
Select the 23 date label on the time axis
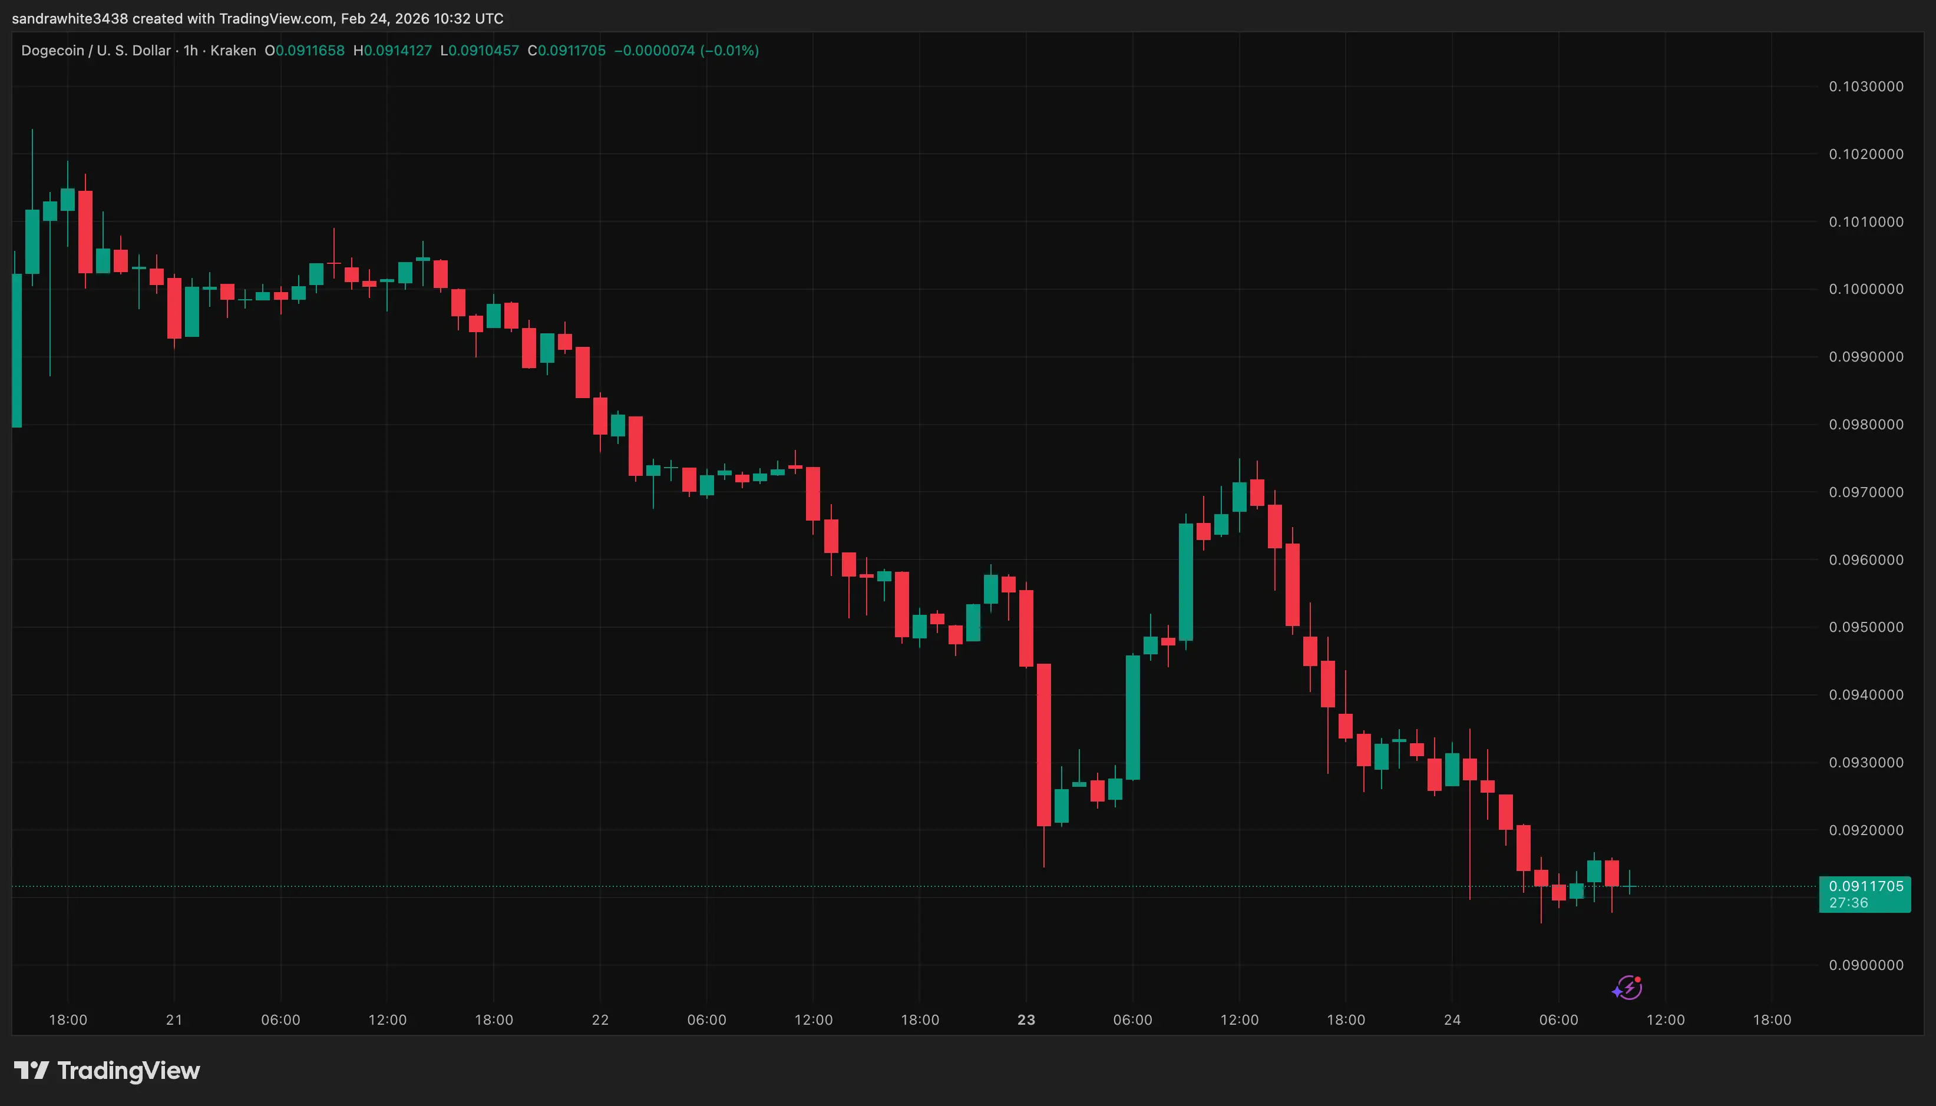tap(1026, 1020)
